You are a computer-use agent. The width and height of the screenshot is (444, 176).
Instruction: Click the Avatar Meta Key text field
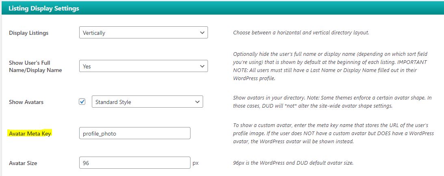point(134,133)
